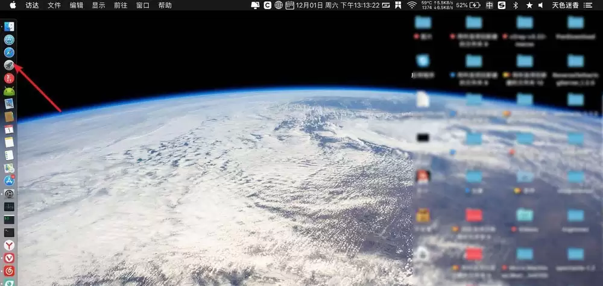Image resolution: width=603 pixels, height=286 pixels.
Task: Open the 文件 menu
Action: pyautogui.click(x=54, y=5)
